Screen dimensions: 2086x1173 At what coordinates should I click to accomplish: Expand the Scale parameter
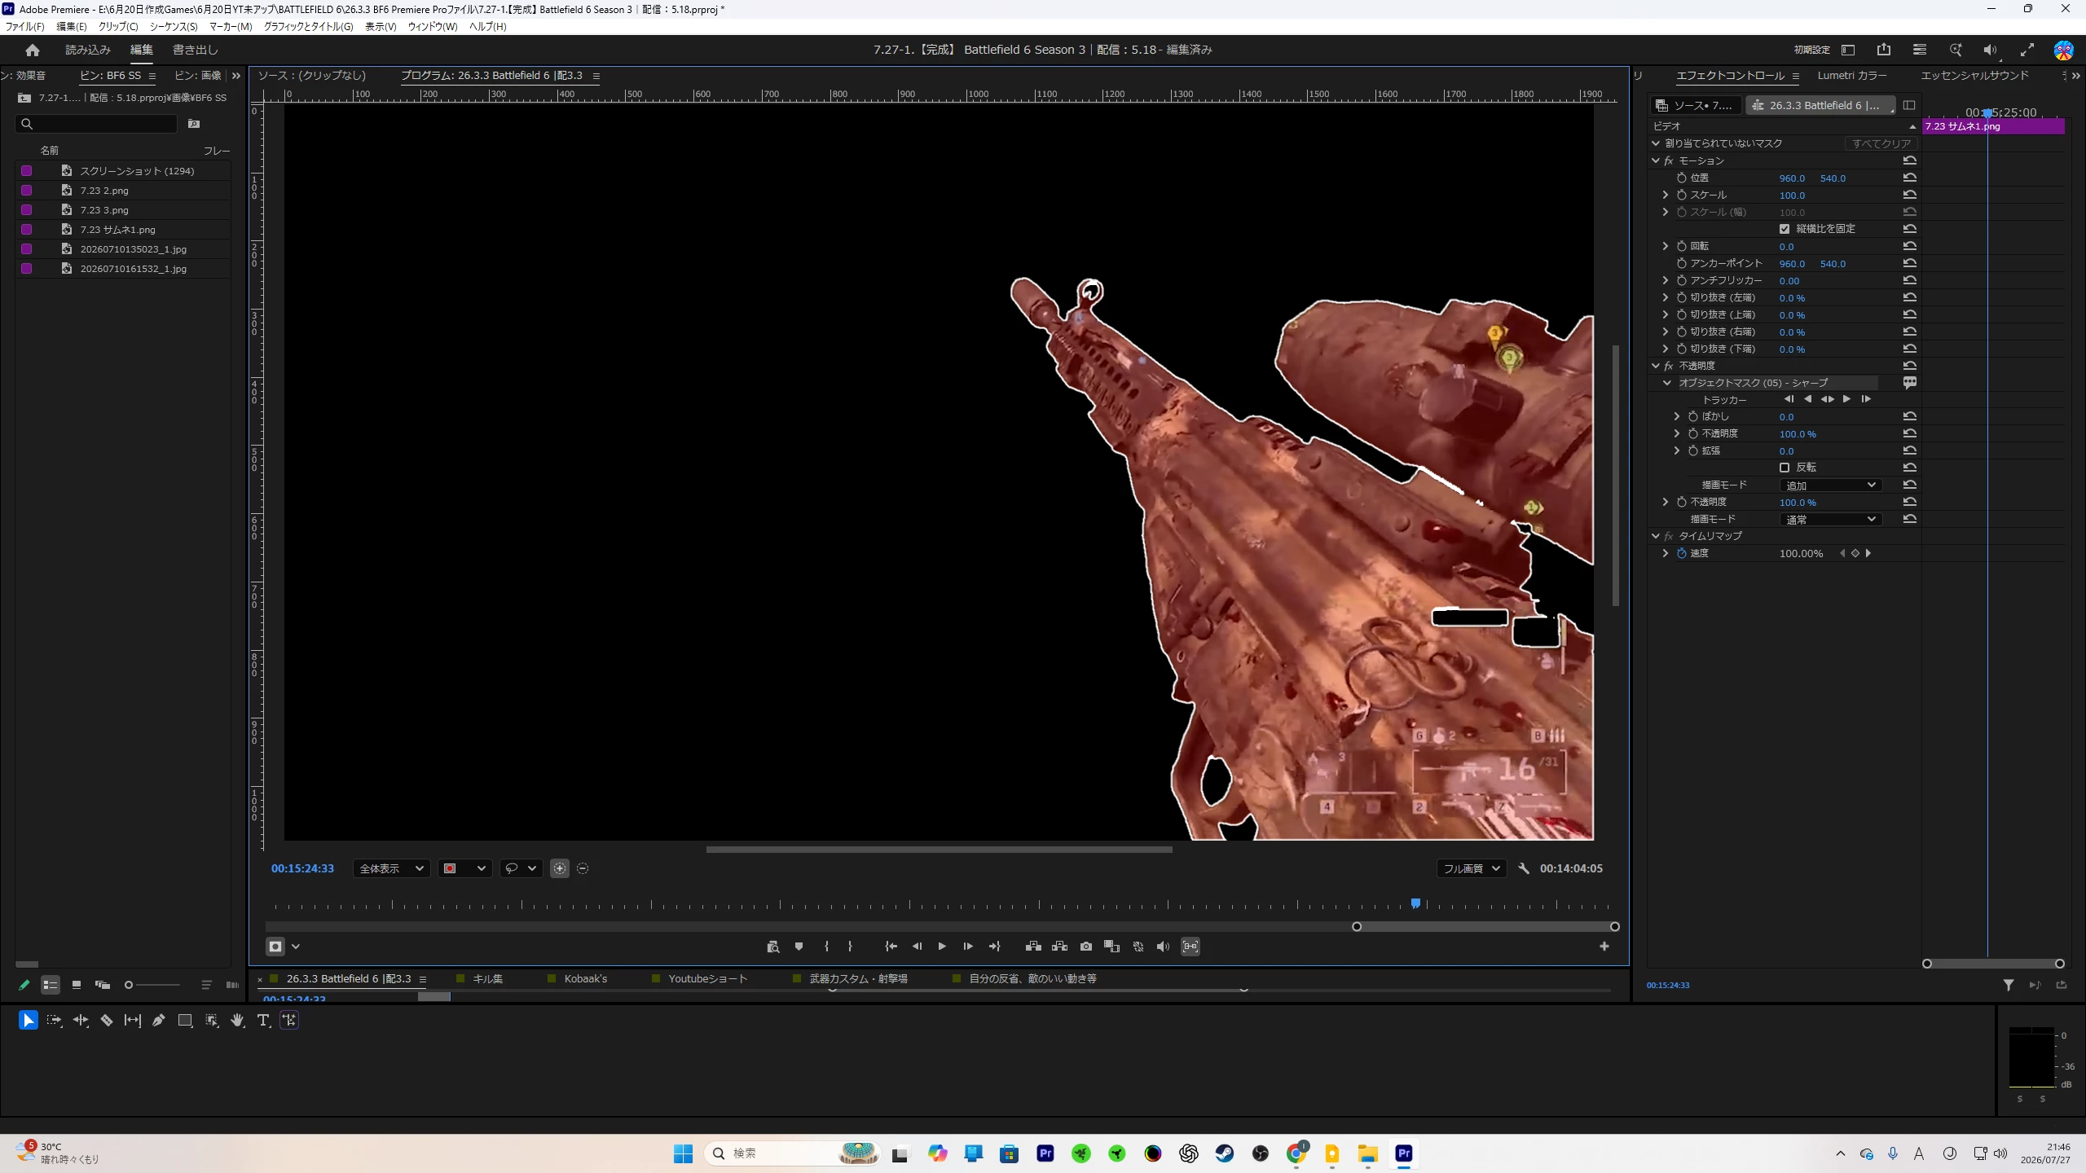(1666, 195)
